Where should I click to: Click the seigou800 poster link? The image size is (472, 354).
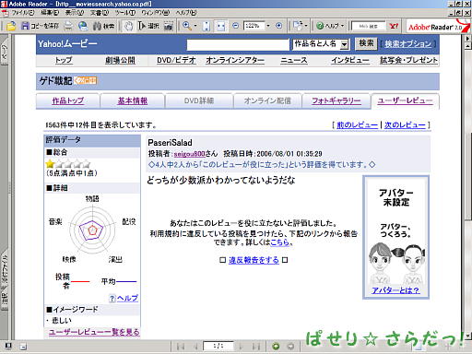189,154
